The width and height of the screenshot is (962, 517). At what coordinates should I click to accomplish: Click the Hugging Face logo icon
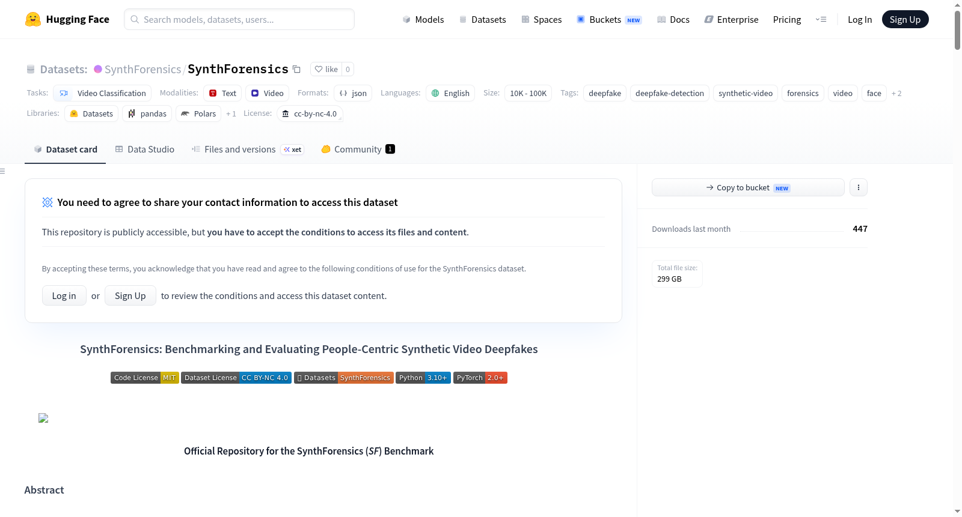[x=33, y=19]
